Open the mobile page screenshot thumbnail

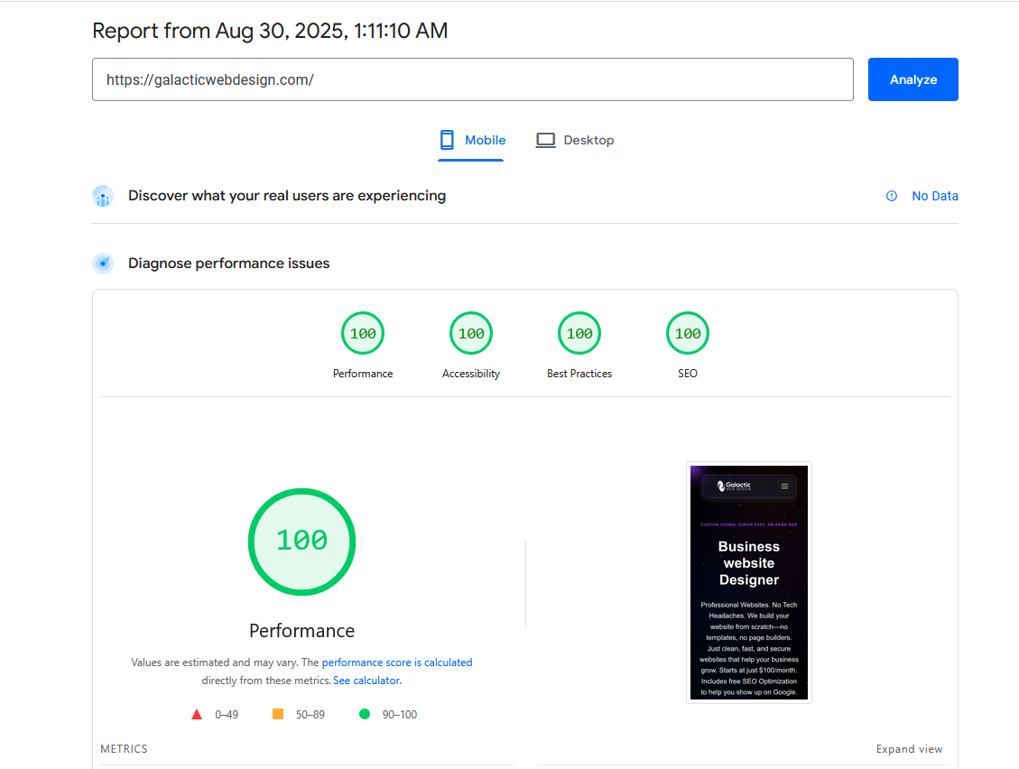click(749, 582)
